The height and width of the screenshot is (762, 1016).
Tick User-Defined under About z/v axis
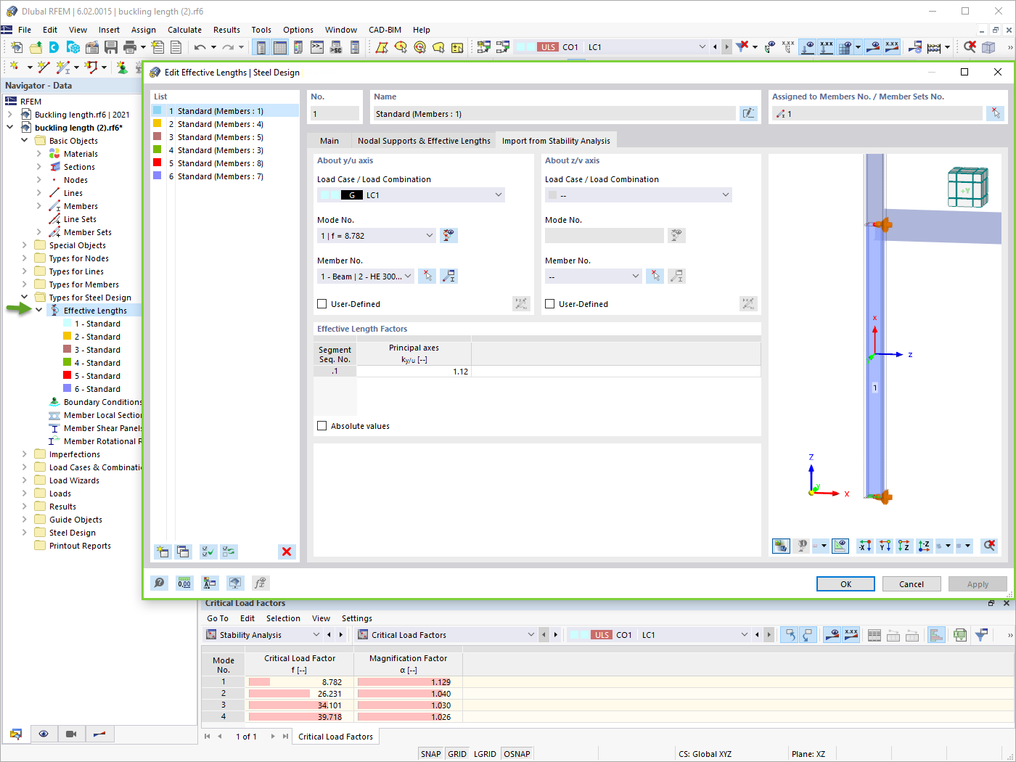point(550,304)
